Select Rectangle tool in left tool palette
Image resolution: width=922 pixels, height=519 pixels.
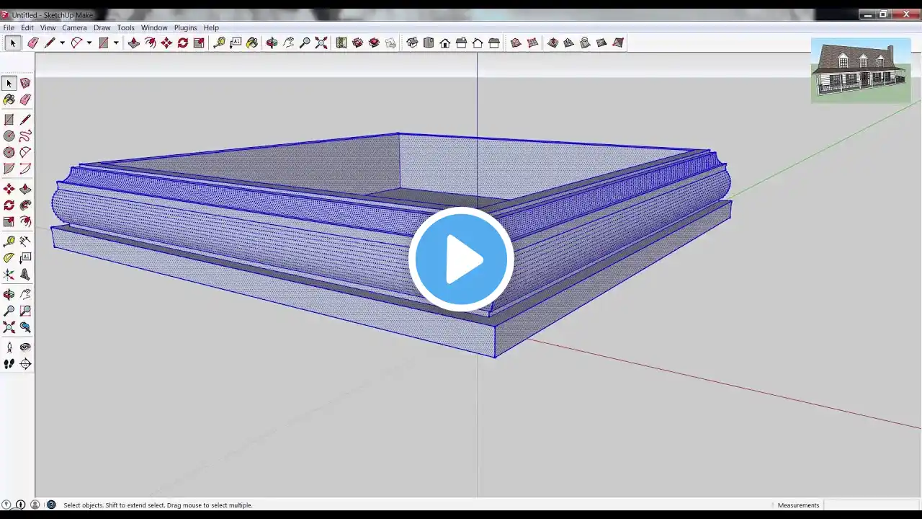(9, 120)
